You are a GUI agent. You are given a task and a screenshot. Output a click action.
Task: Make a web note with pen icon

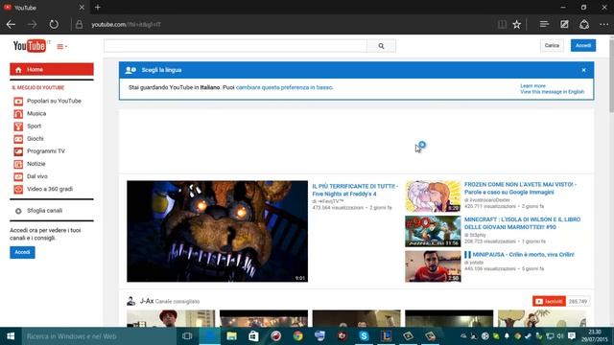pos(564,24)
